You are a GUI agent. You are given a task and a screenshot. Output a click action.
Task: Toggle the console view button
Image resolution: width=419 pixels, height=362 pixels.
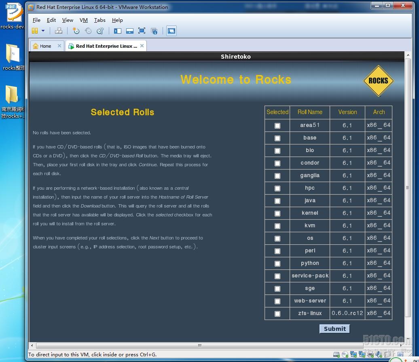pos(171,31)
